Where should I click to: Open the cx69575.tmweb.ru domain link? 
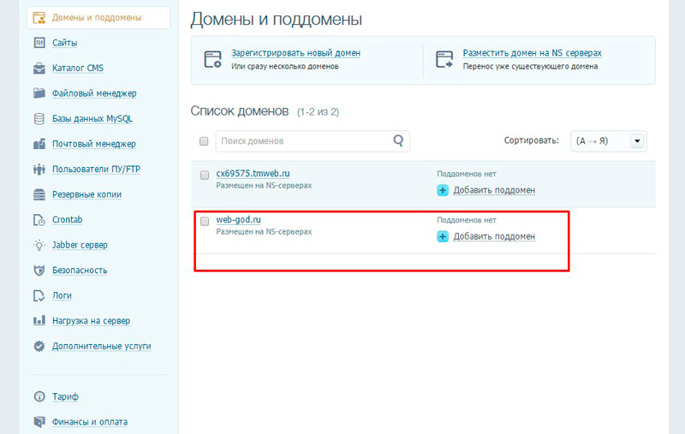[x=253, y=173]
